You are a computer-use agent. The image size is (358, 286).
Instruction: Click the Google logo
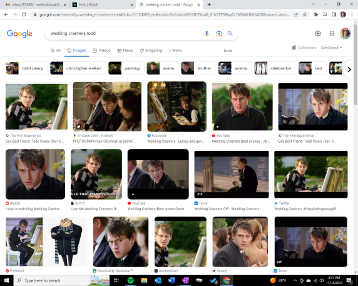tap(19, 34)
